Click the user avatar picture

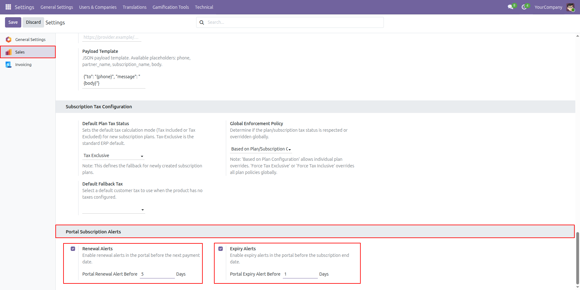[x=570, y=7]
